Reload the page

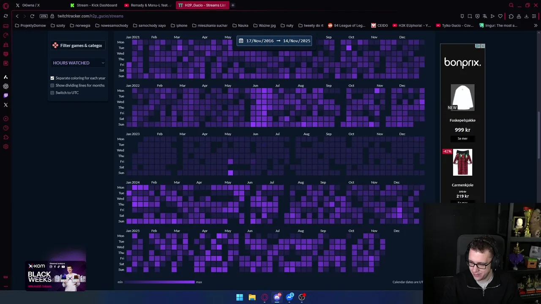click(32, 16)
